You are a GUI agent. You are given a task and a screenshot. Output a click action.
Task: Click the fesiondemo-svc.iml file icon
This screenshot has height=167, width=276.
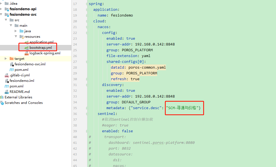(x=12, y=64)
